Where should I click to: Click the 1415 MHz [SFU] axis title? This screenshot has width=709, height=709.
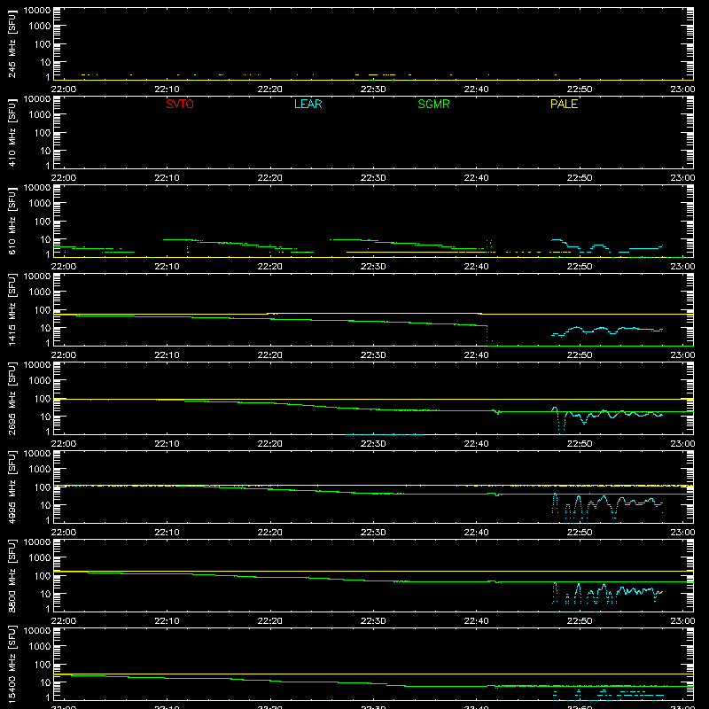tap(12, 310)
